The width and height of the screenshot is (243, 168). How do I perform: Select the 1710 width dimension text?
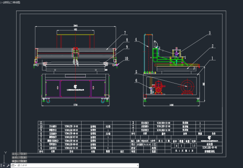(75, 105)
